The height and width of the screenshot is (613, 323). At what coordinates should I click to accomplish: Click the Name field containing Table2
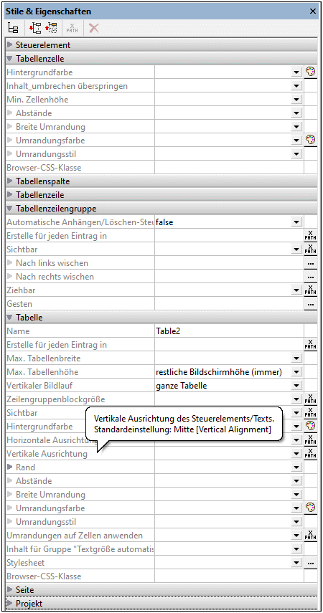coord(229,331)
